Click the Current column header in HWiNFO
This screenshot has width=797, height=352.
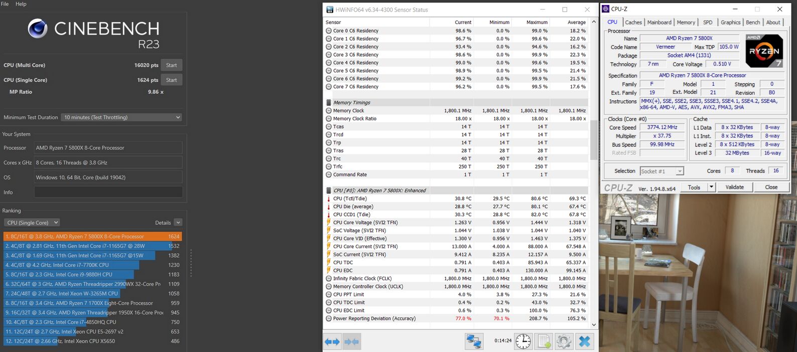(x=452, y=22)
